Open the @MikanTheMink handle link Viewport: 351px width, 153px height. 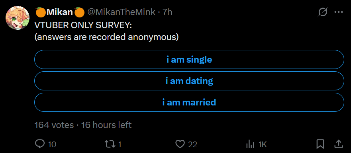[x=121, y=12]
